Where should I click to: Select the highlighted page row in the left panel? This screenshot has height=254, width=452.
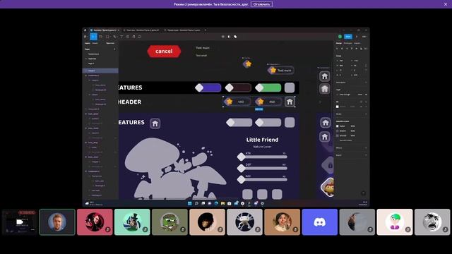click(100, 71)
